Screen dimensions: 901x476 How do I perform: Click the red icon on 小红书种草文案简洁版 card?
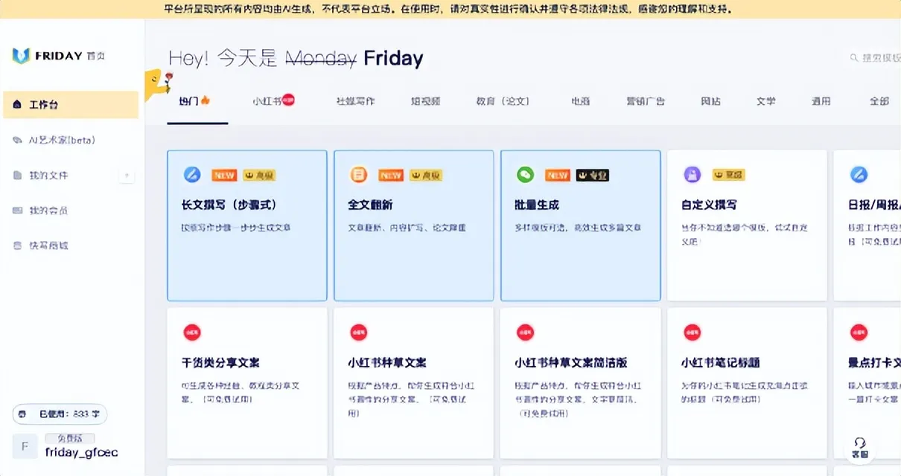[x=526, y=332]
